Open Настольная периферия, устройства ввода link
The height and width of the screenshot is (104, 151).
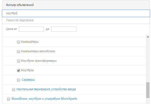pos(46,89)
